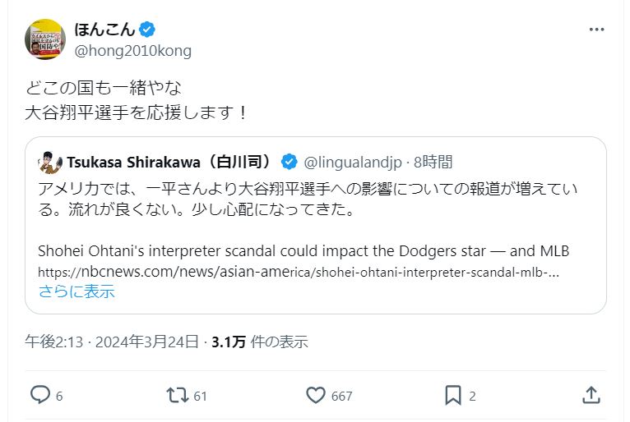Expand the quoted post with さらに表示
Image resolution: width=630 pixels, height=422 pixels.
pyautogui.click(x=76, y=291)
